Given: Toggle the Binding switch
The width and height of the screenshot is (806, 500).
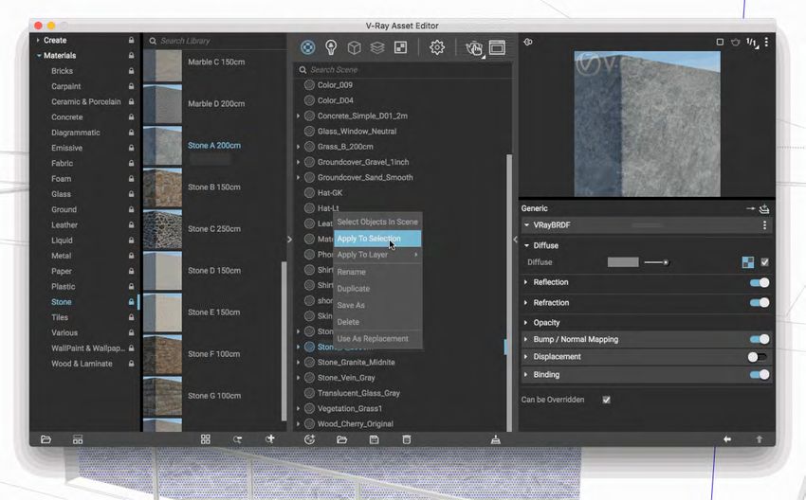Looking at the screenshot, I should tap(760, 375).
